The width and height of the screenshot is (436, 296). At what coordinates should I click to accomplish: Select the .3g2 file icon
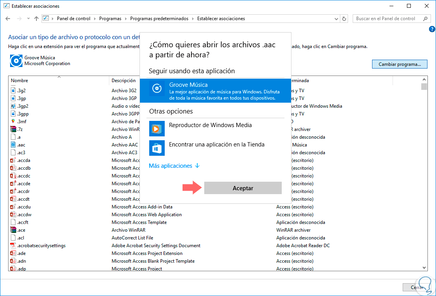pyautogui.click(x=13, y=90)
